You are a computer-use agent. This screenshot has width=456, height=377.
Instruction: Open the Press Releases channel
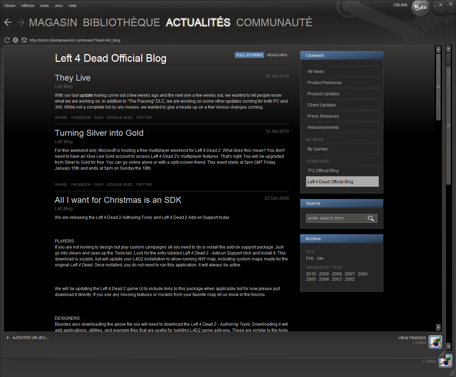[x=342, y=116]
